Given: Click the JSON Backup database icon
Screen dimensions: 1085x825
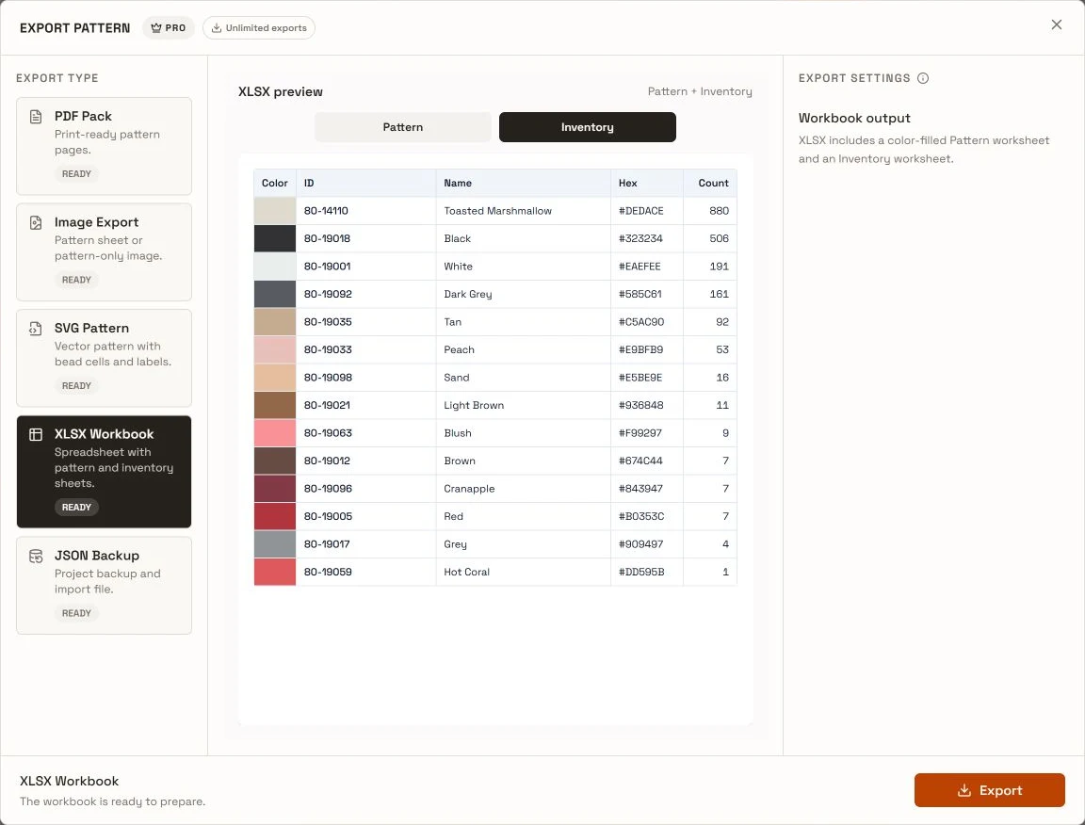Looking at the screenshot, I should (x=36, y=556).
